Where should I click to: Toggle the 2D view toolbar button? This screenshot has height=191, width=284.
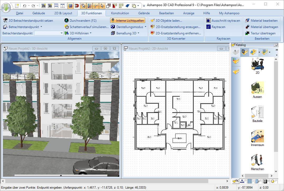click(44, 5)
